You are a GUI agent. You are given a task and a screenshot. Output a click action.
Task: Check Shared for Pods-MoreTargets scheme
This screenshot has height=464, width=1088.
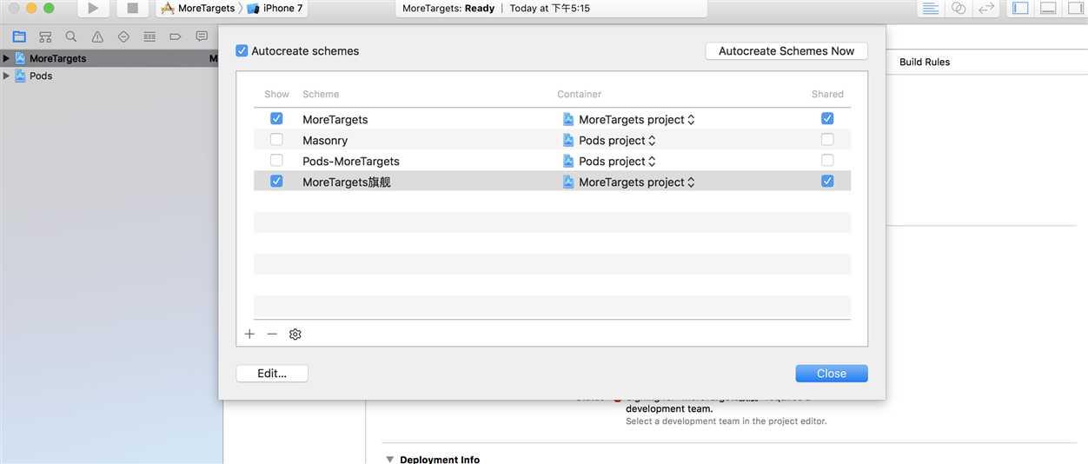click(x=827, y=160)
